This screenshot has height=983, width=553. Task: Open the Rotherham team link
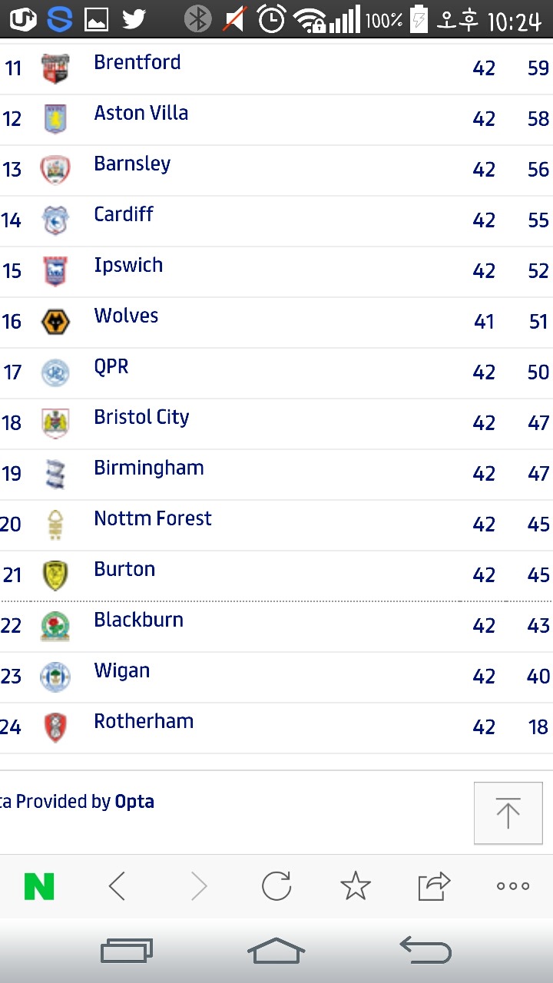[x=144, y=722]
